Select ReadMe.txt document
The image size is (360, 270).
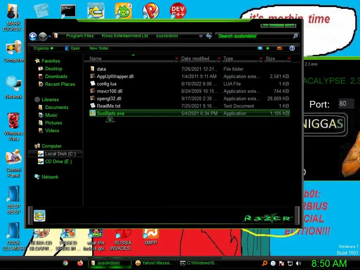[189, 106]
